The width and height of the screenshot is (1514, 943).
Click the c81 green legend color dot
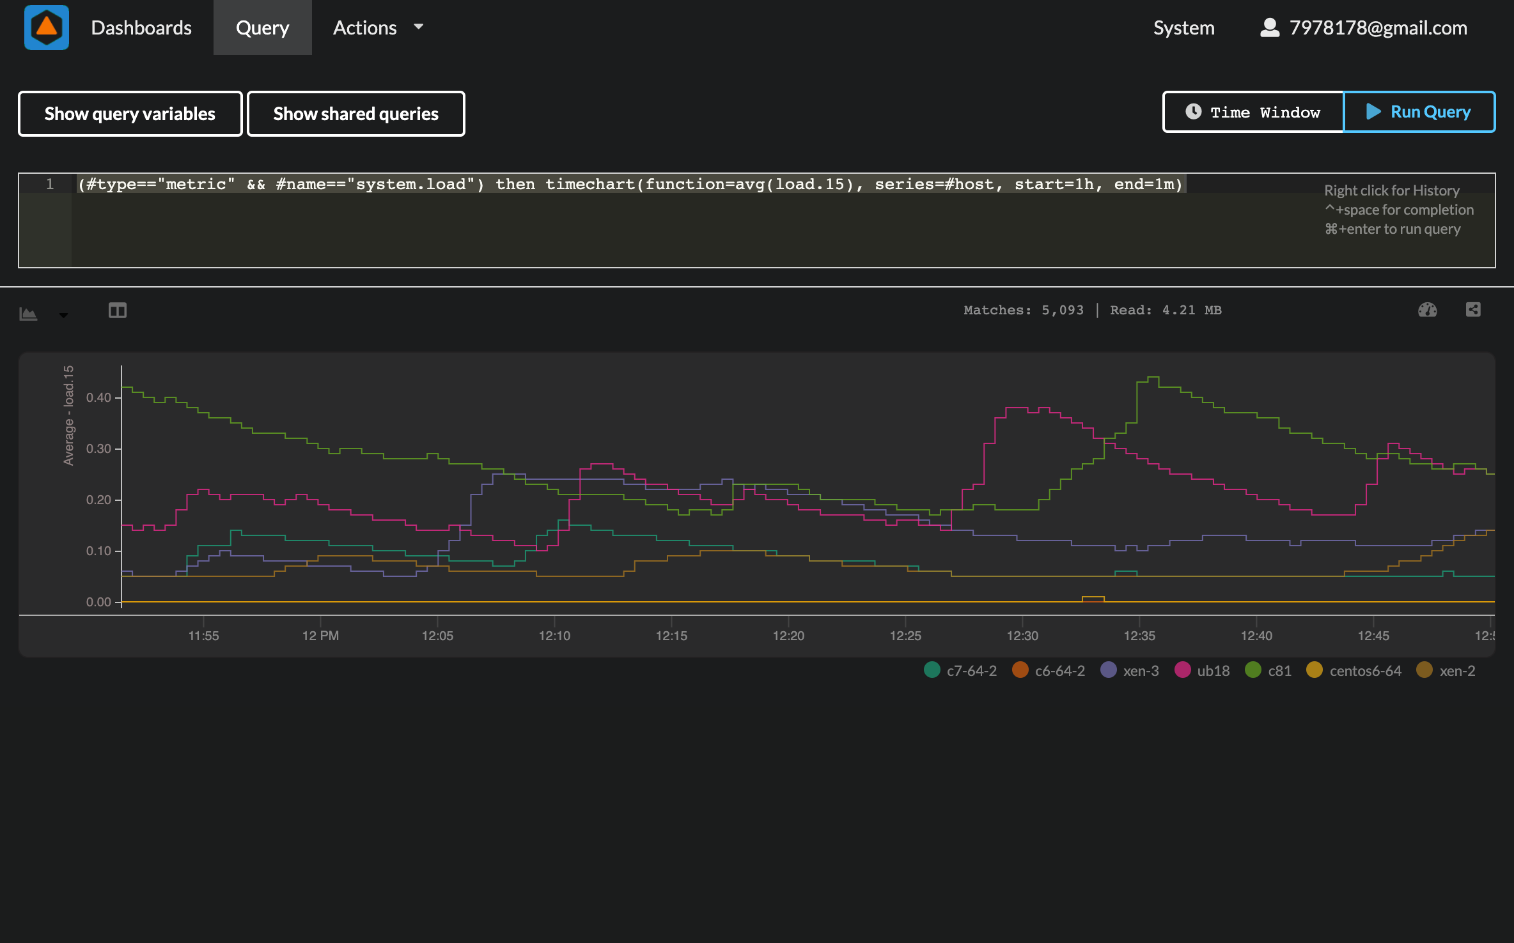(x=1253, y=670)
